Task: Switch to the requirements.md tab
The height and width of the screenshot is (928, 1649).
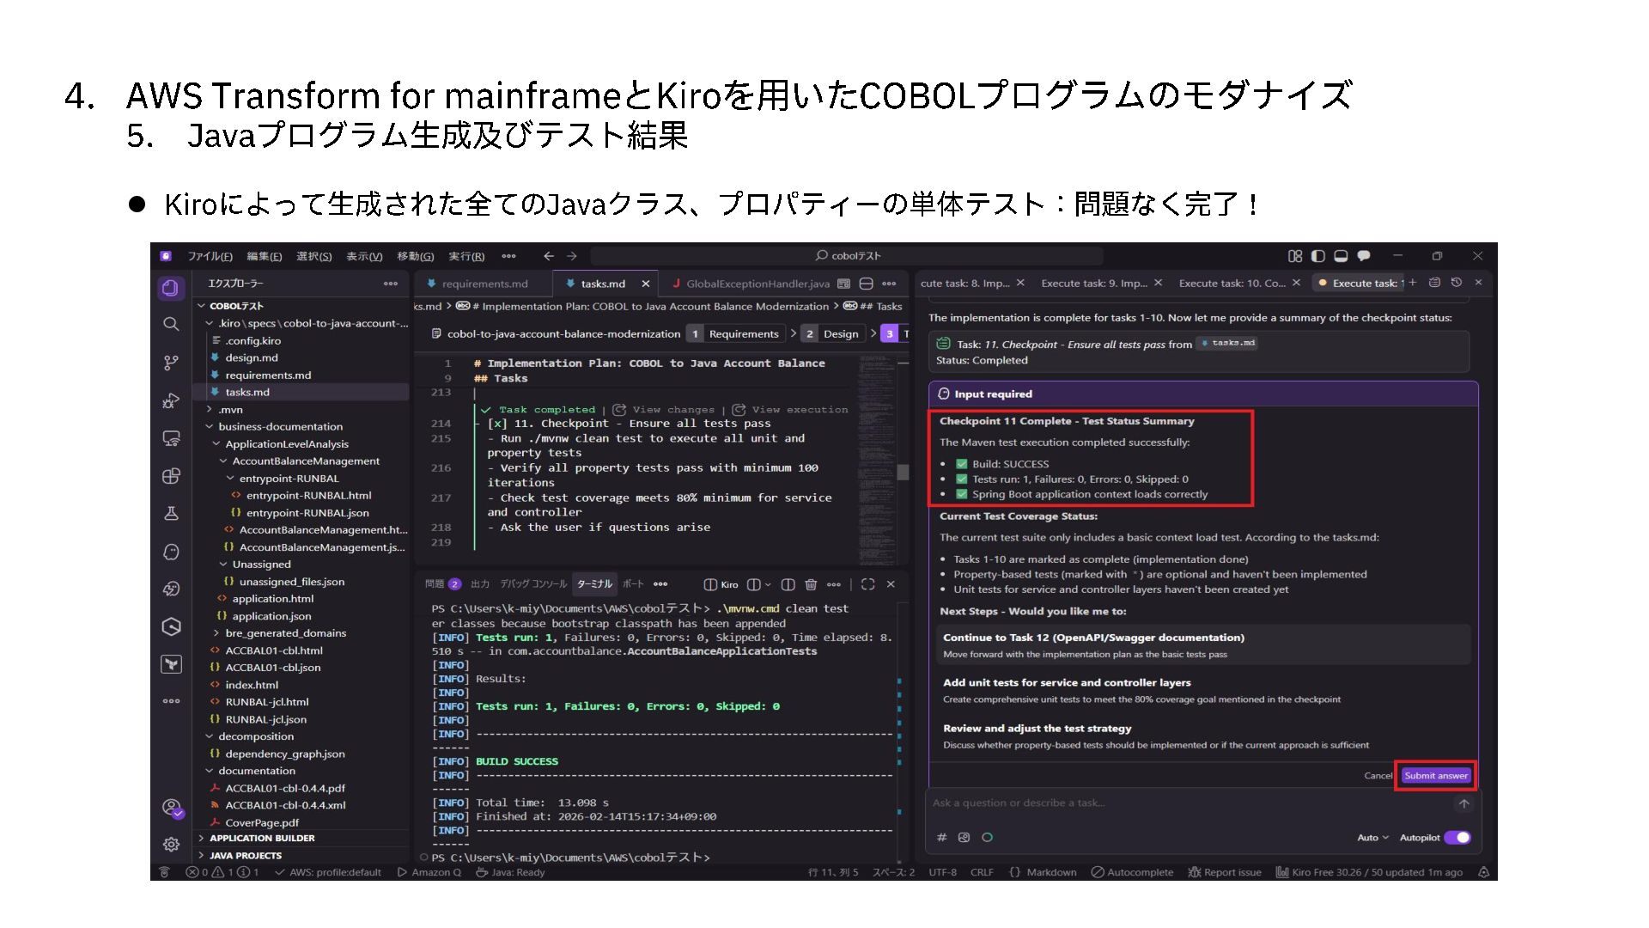Action: [484, 284]
